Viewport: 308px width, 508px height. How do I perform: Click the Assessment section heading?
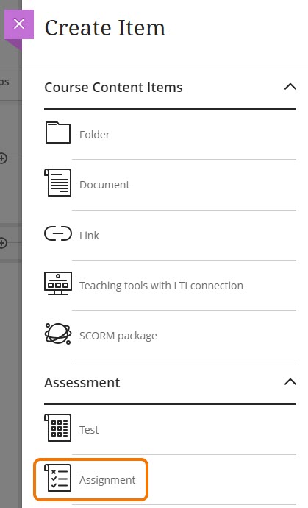click(x=82, y=382)
